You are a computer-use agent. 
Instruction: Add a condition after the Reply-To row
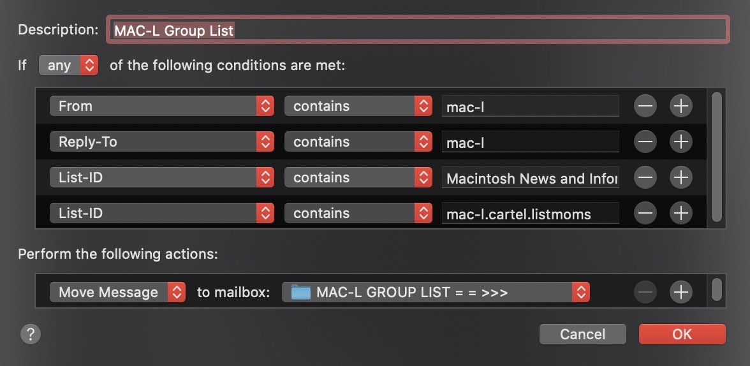click(681, 142)
